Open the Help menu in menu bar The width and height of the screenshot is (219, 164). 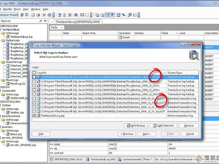45,9
